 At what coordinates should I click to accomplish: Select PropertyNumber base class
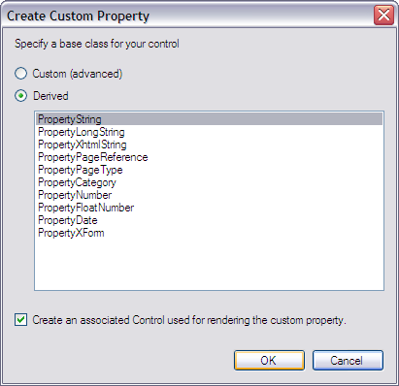(x=209, y=195)
